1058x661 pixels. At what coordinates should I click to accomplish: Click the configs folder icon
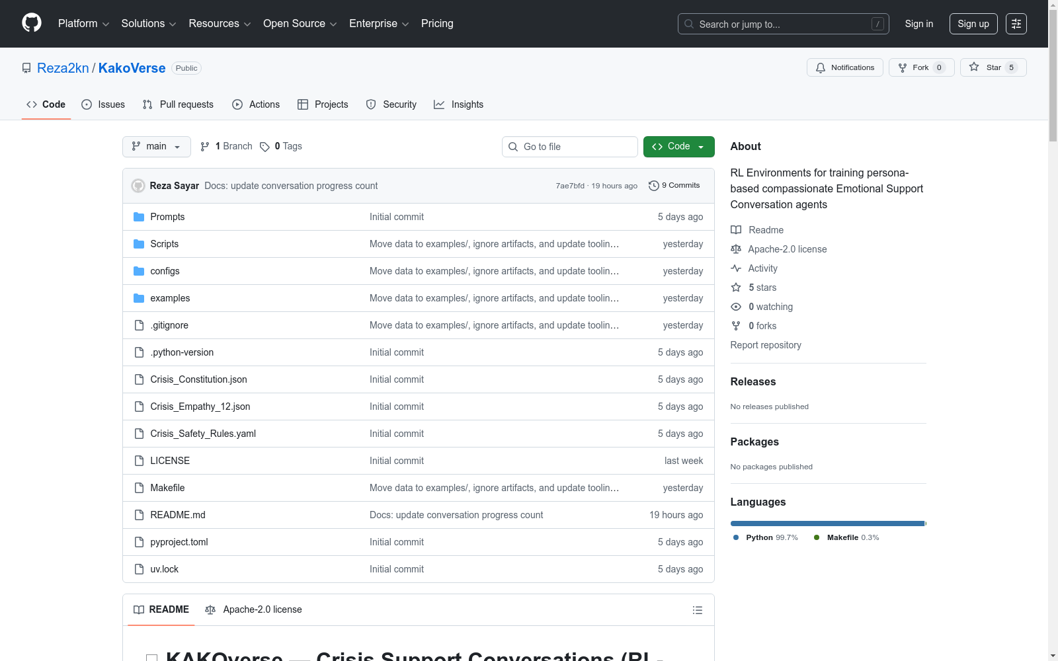point(139,271)
